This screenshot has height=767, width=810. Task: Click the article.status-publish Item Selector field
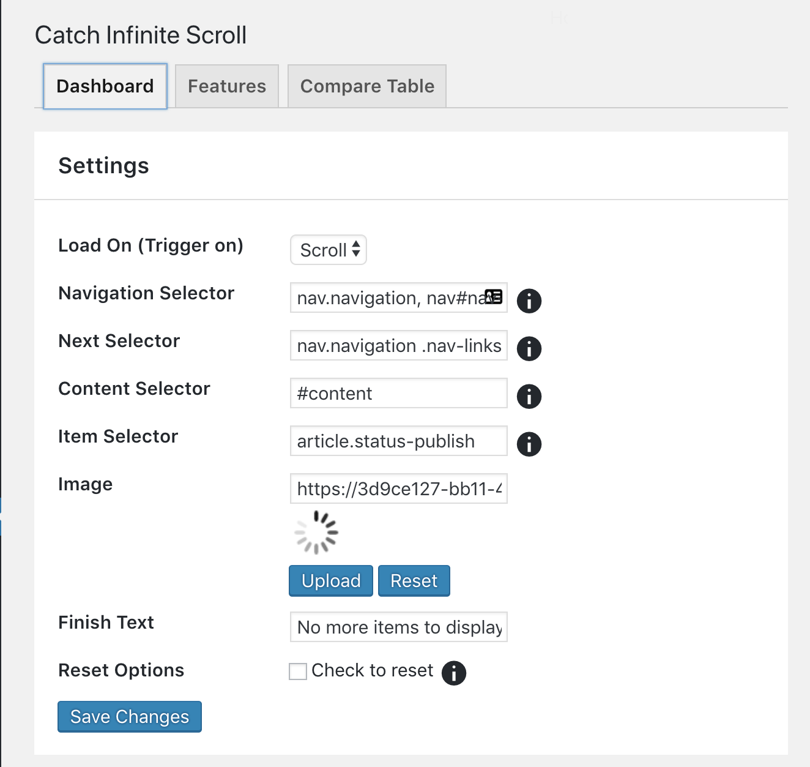point(399,441)
